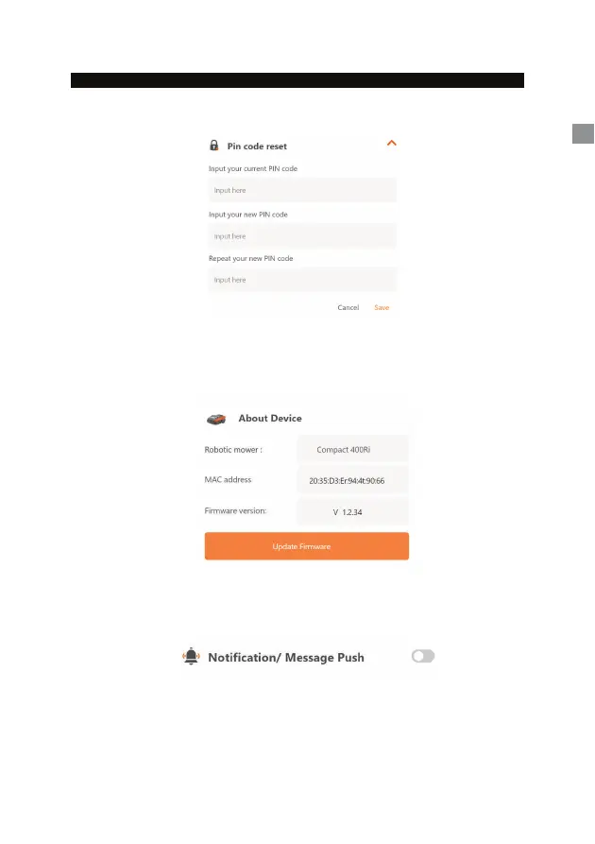Click the padlock icon beside Pin code reset
595x844 pixels.
(x=213, y=146)
